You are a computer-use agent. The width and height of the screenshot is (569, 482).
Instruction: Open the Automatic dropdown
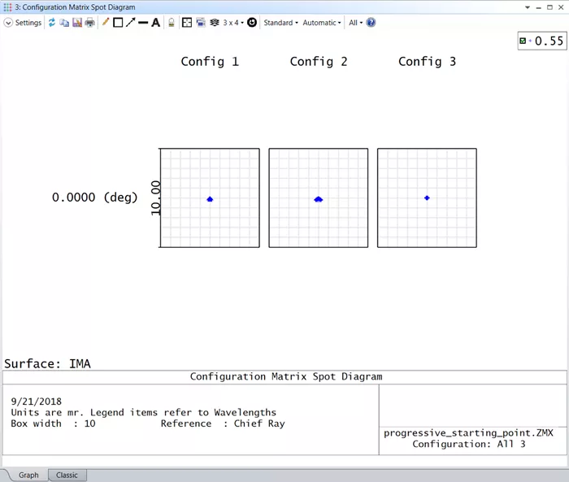pos(322,23)
